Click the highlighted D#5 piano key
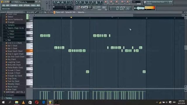This screenshot has width=187, height=105. click(x=30, y=51)
